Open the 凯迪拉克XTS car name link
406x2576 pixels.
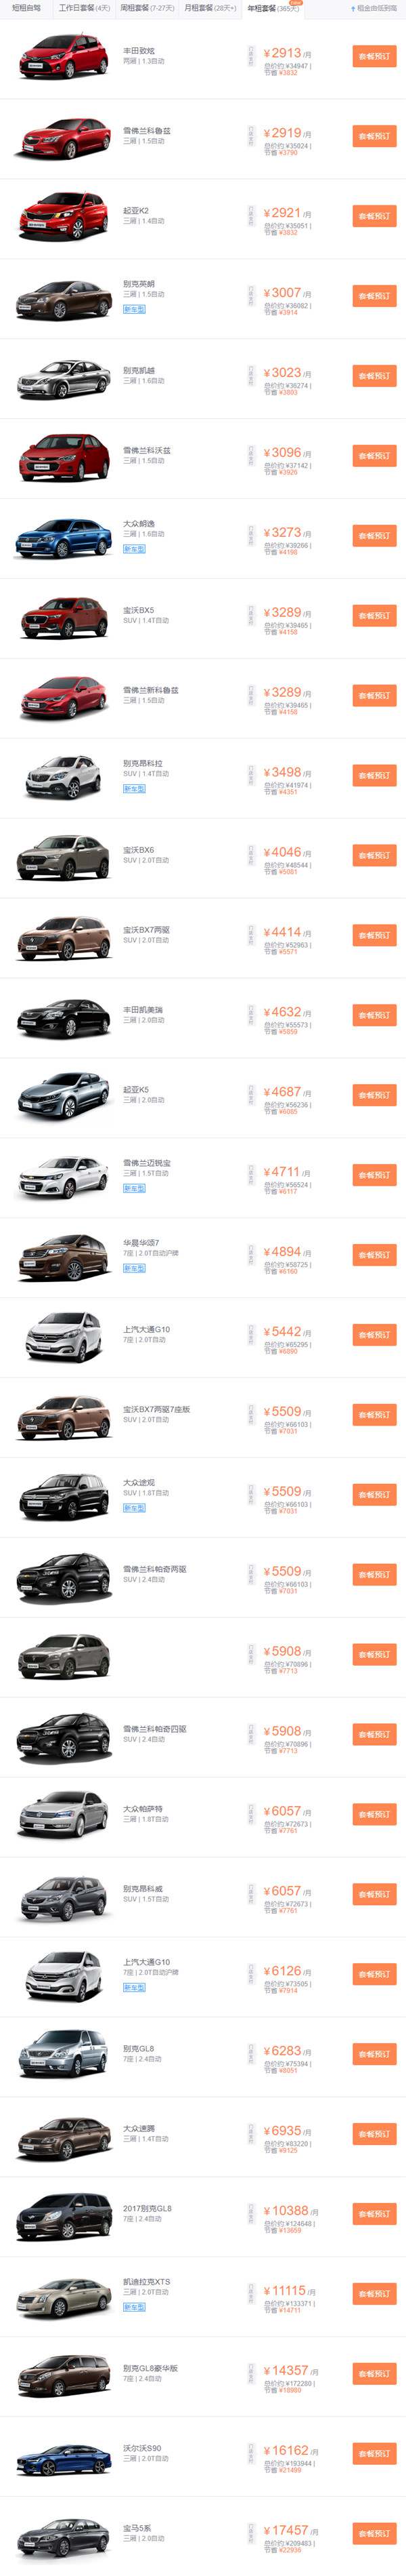[x=147, y=2282]
